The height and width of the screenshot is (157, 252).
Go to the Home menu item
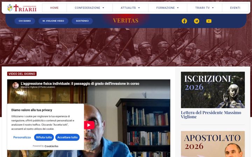click(54, 8)
